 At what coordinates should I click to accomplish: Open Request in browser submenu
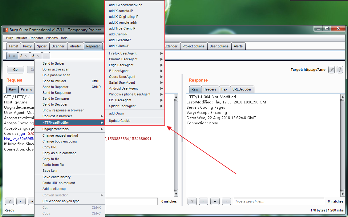click(70, 116)
